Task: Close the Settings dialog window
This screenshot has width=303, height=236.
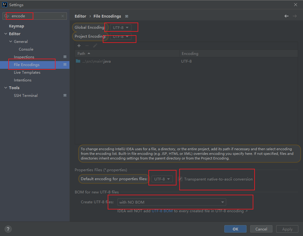Action: (296, 5)
